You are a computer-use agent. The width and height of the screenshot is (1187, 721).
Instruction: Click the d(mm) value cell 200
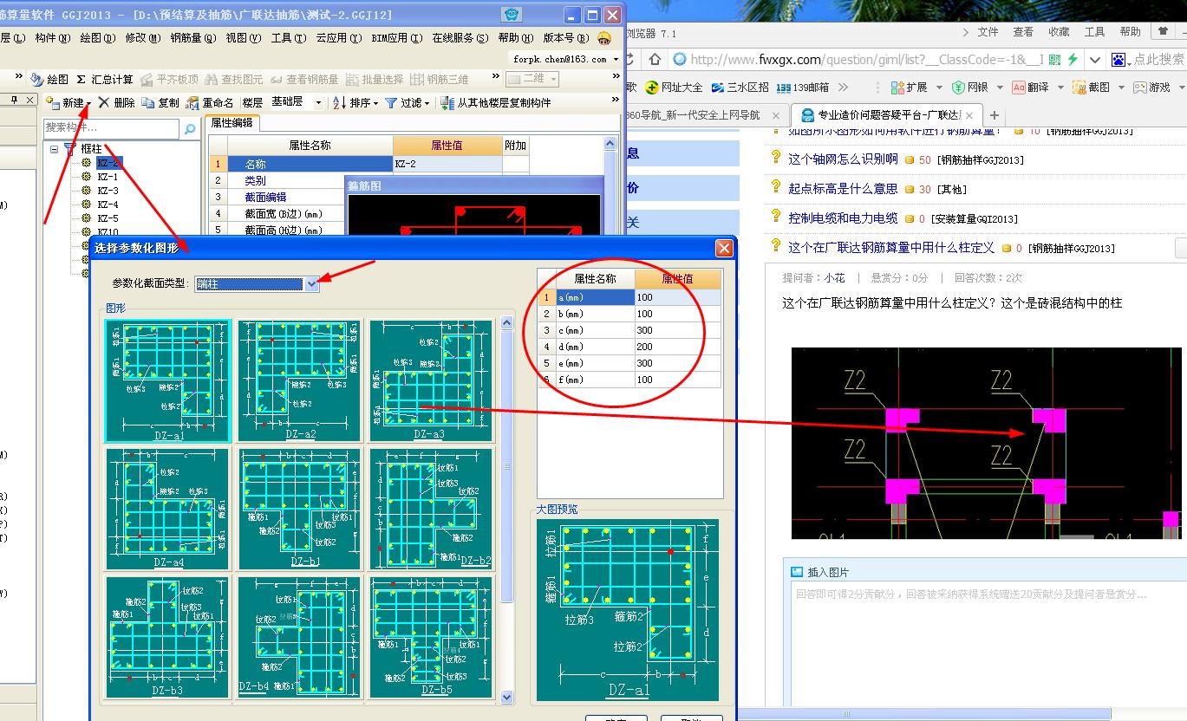[x=677, y=347]
